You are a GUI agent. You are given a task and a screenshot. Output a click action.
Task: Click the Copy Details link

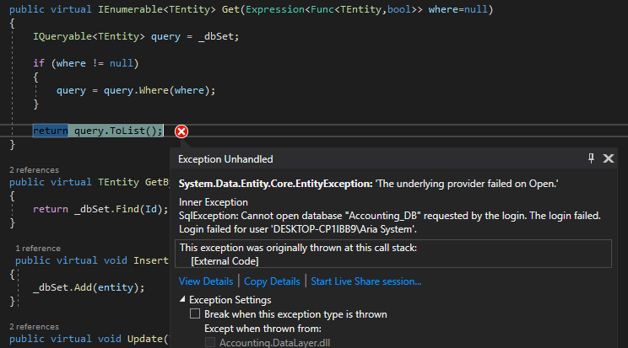(x=272, y=281)
